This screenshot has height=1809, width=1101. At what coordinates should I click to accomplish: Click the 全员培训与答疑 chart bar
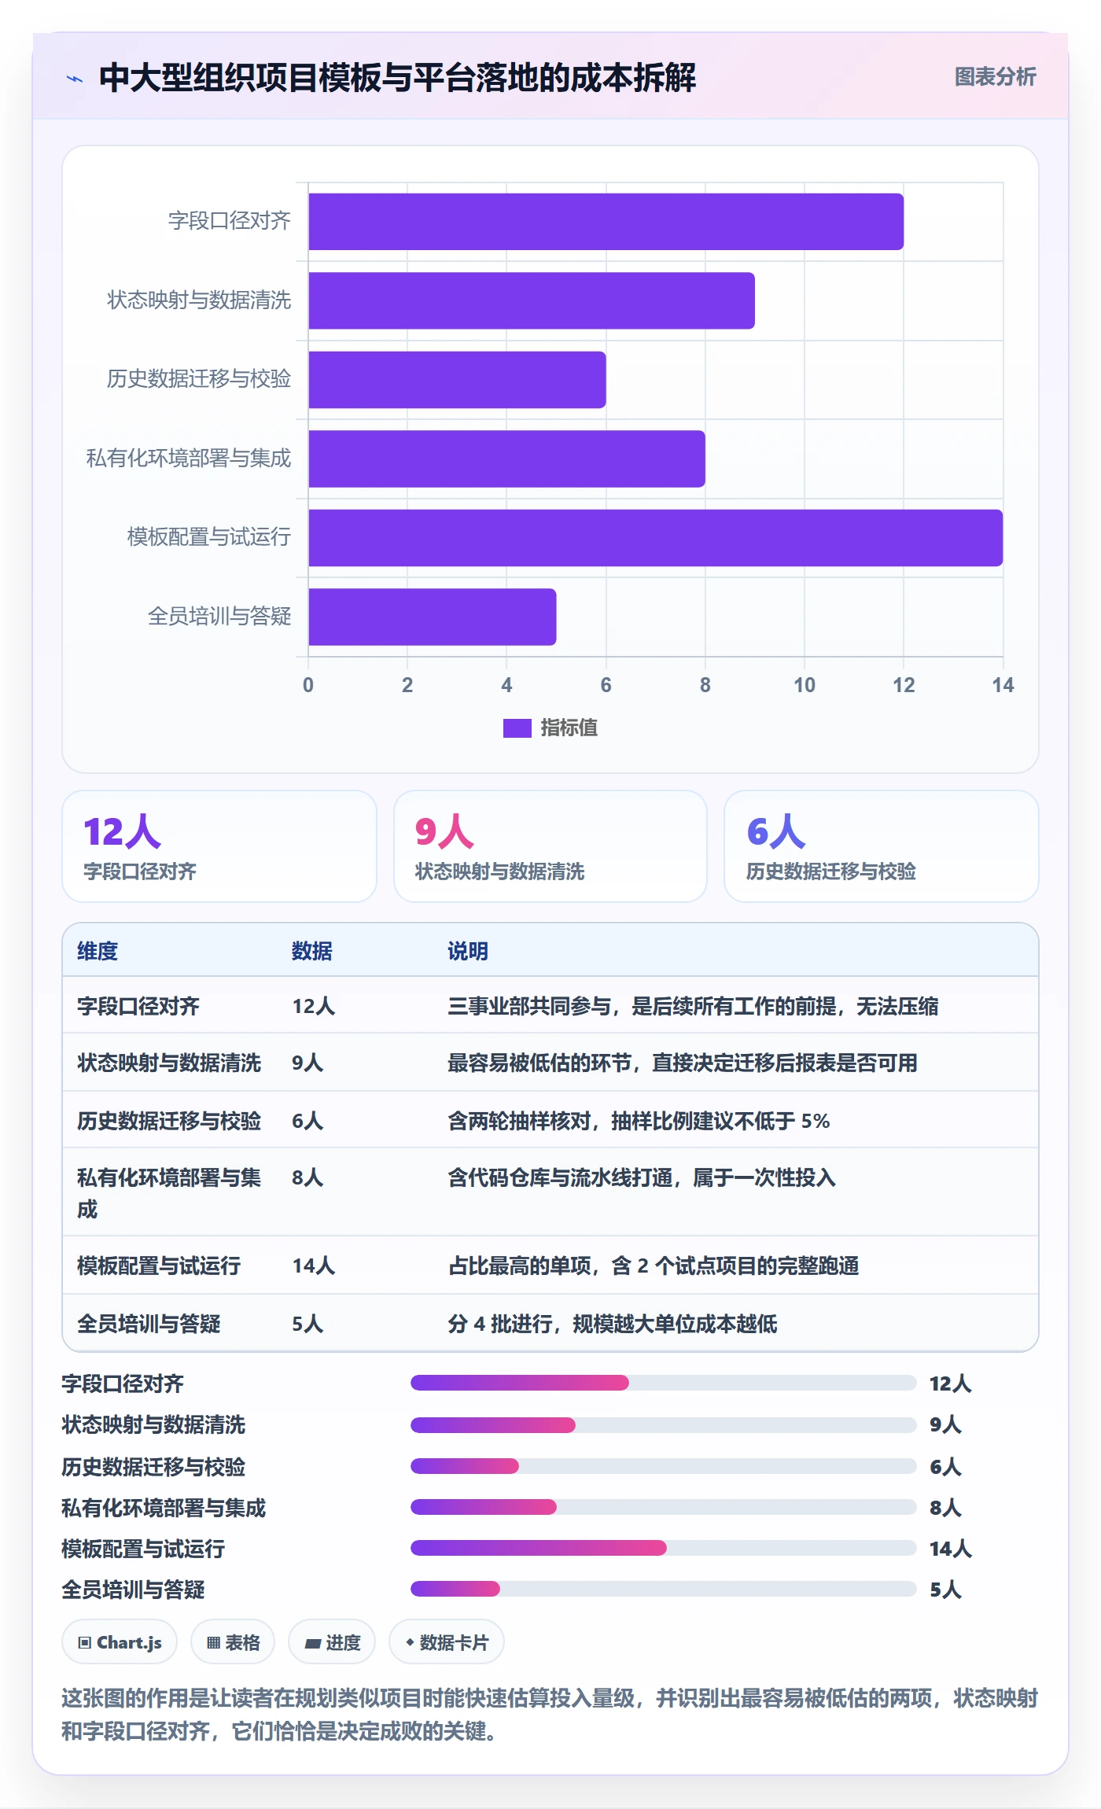432,617
